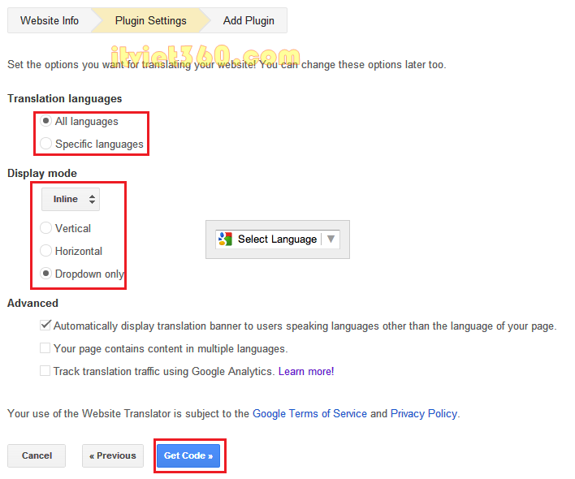Viewport: 575px width, 479px height.
Task: Switch to the Website Info step
Action: click(50, 20)
